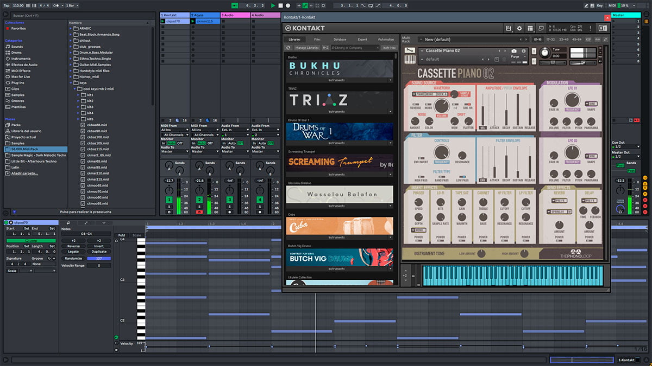Refresh the Kontakt libraries list

[289, 48]
